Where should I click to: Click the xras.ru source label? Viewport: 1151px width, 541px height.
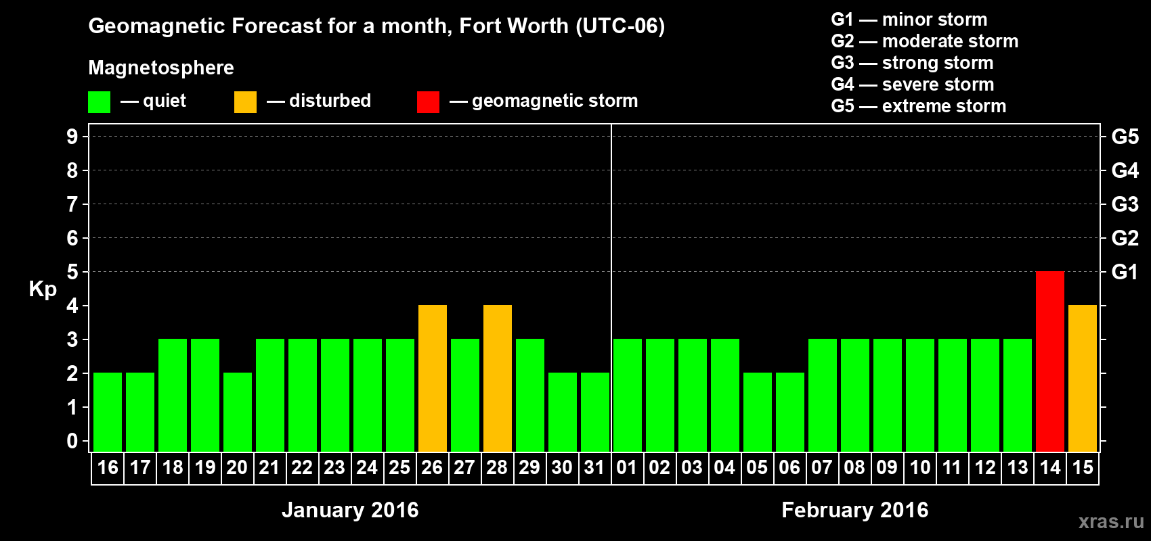point(1111,521)
